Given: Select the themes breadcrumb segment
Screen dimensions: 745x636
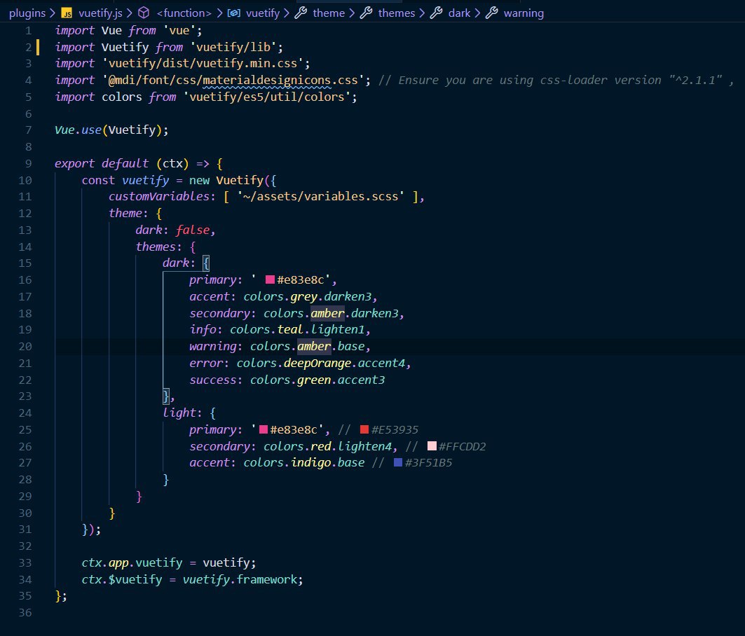Looking at the screenshot, I should pos(397,13).
